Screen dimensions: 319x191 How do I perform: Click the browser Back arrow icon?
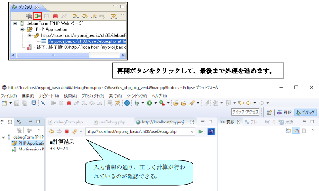[51, 131]
